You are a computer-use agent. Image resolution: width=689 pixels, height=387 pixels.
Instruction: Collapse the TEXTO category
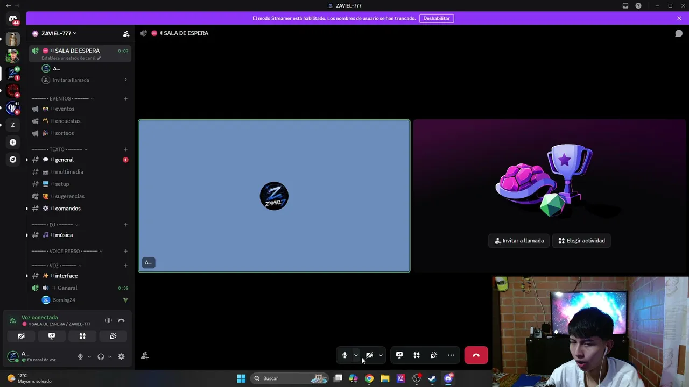(59, 149)
